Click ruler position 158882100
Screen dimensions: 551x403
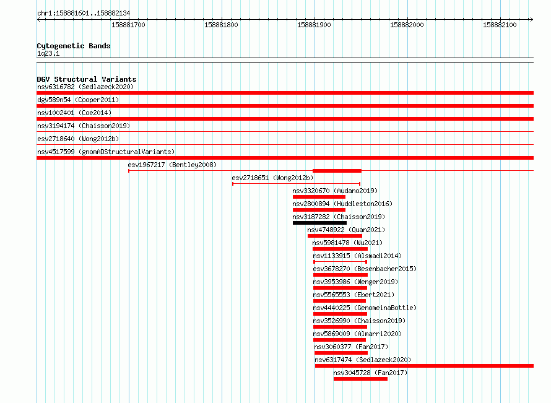[500, 25]
